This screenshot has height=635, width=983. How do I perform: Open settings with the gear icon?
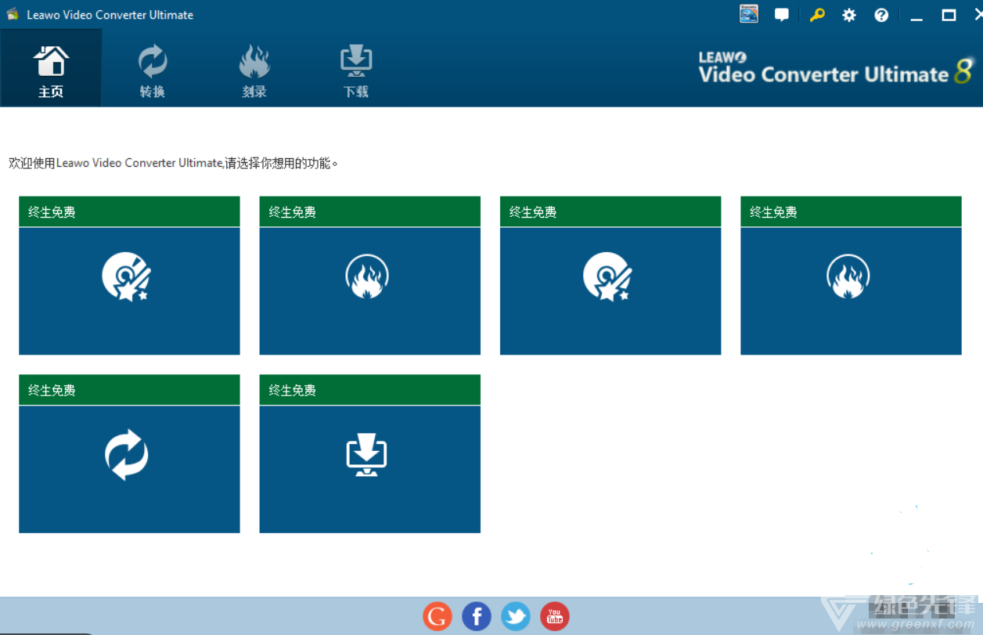point(849,15)
